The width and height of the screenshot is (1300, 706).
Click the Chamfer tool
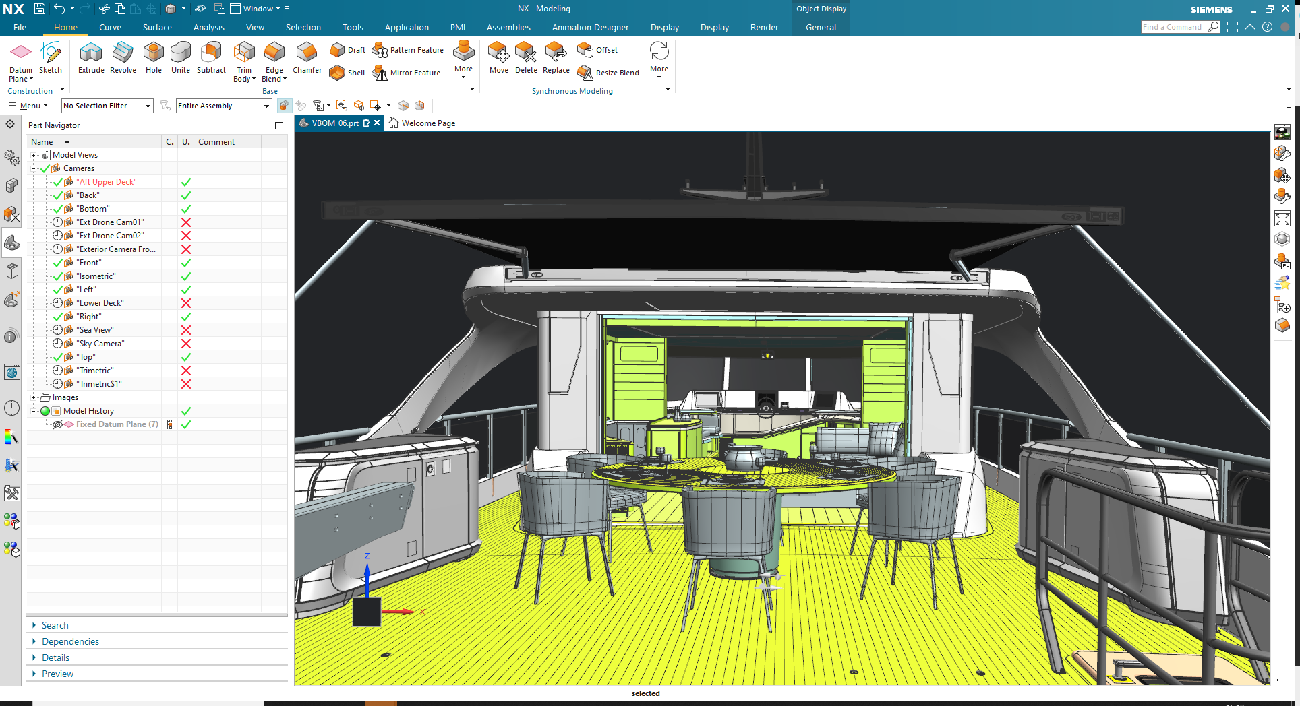(x=307, y=57)
